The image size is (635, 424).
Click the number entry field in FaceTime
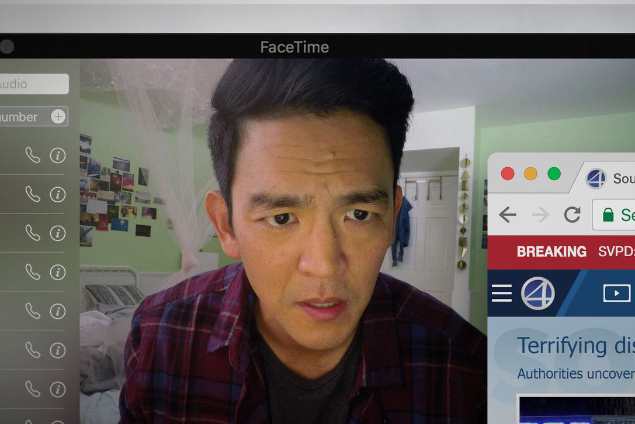33,117
